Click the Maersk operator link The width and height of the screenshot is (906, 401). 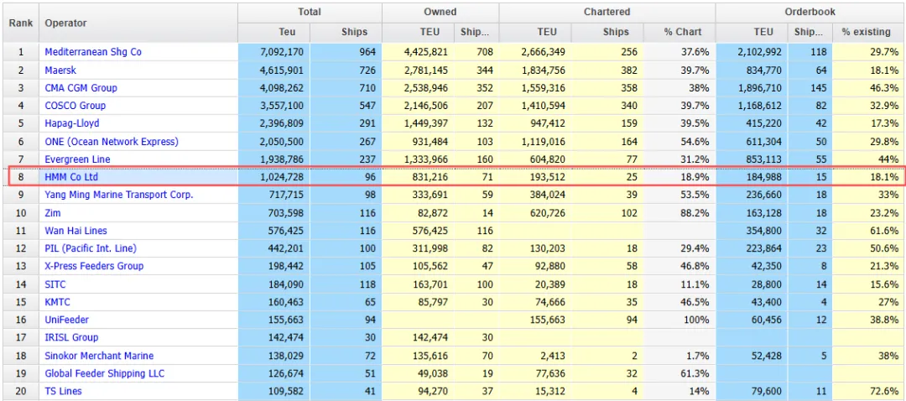tap(60, 70)
